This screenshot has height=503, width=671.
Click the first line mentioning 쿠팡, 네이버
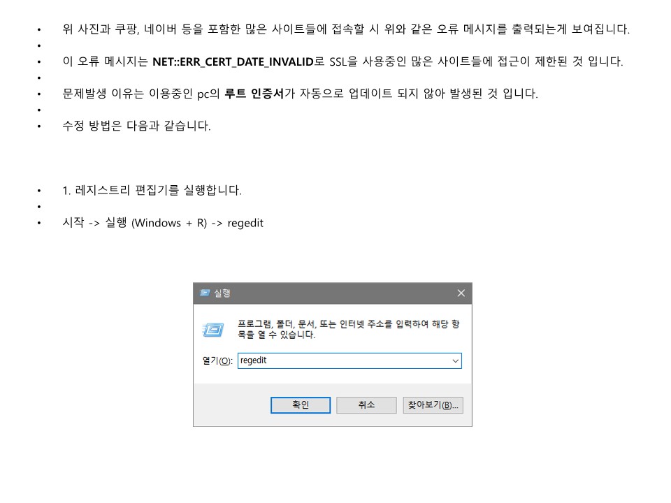(346, 29)
